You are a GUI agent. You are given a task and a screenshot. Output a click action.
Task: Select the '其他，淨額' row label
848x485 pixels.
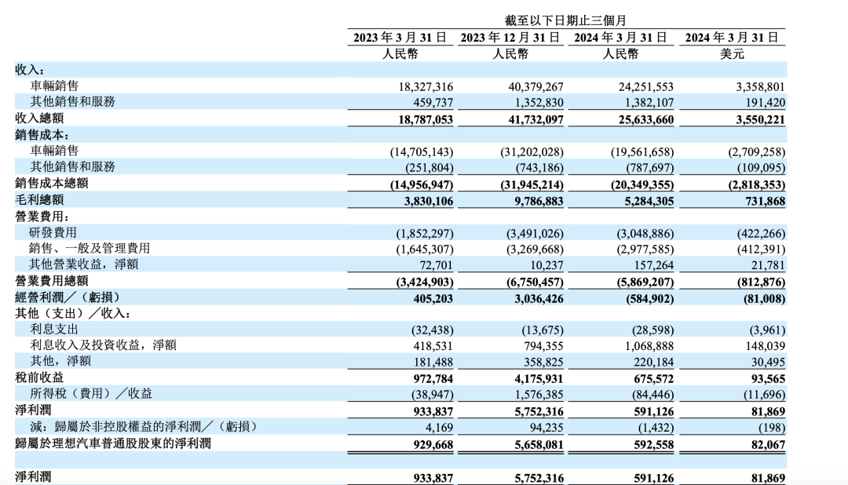tap(60, 361)
